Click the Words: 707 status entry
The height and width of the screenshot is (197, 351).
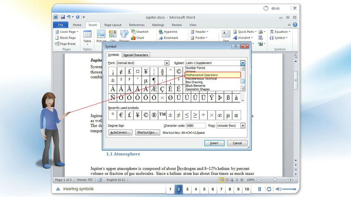pyautogui.click(x=85, y=180)
